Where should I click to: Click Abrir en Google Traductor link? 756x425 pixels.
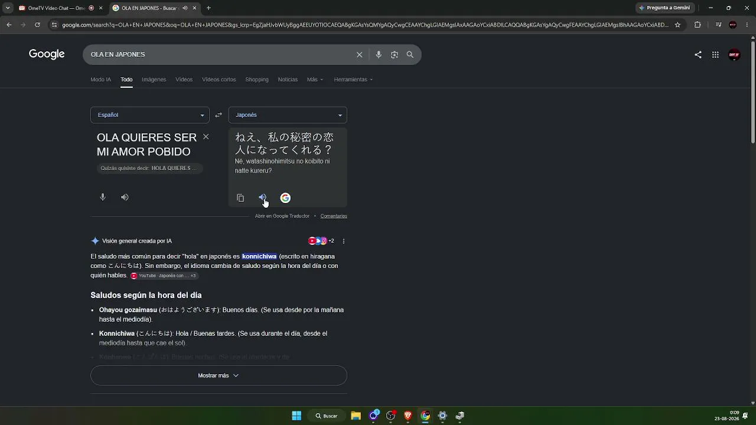(282, 216)
